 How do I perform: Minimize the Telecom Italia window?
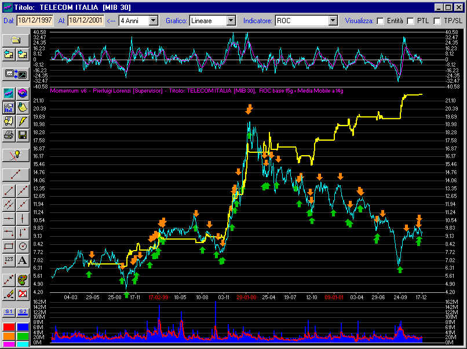click(x=439, y=8)
